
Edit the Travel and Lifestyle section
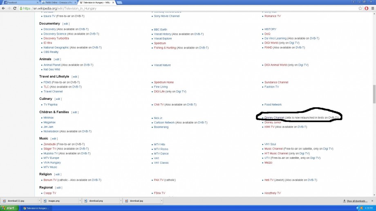[x=75, y=77]
